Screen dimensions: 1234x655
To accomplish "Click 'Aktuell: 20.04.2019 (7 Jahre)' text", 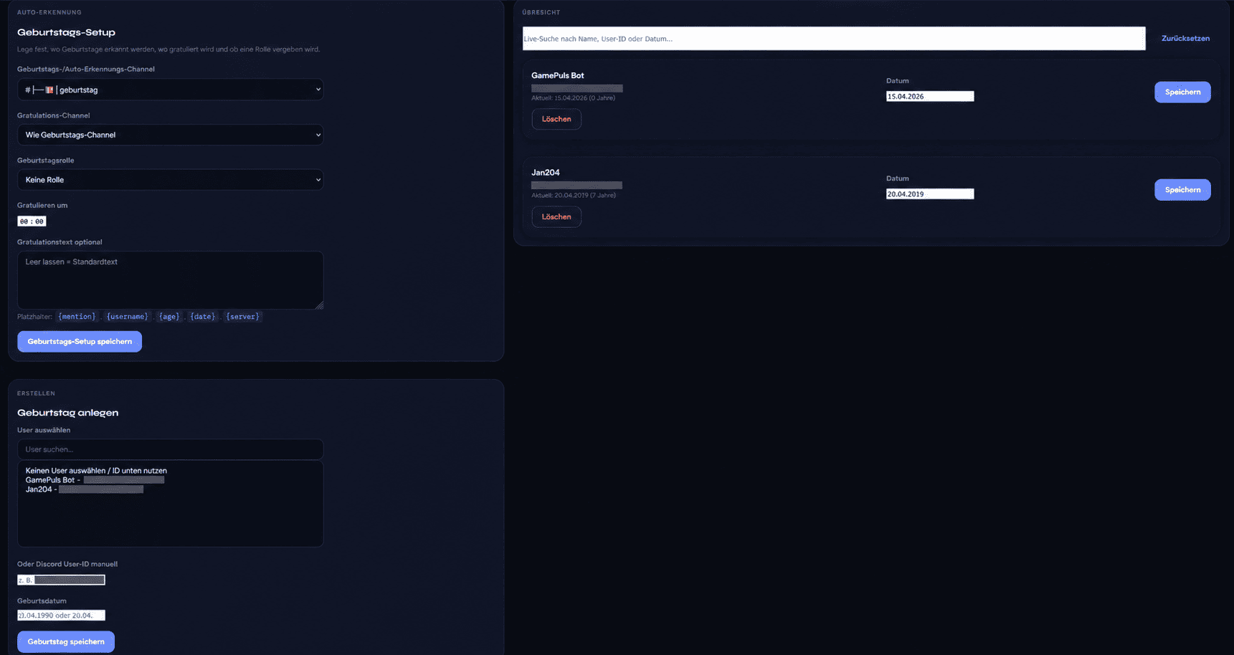I will [x=573, y=196].
